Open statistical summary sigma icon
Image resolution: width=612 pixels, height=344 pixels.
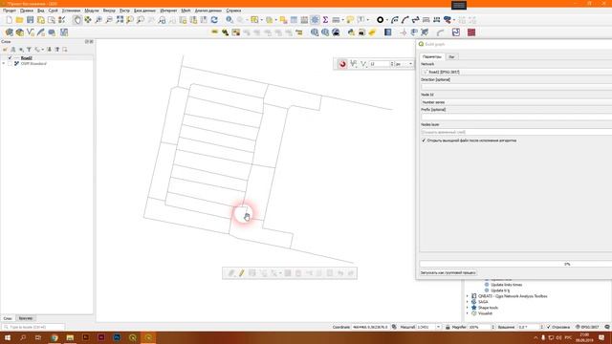point(325,20)
